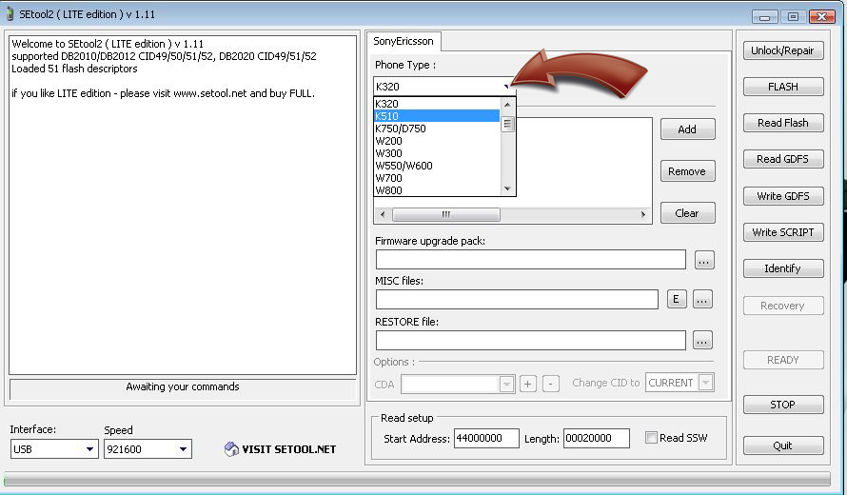This screenshot has height=495, width=847.
Task: Click the Recovery button
Action: click(782, 306)
